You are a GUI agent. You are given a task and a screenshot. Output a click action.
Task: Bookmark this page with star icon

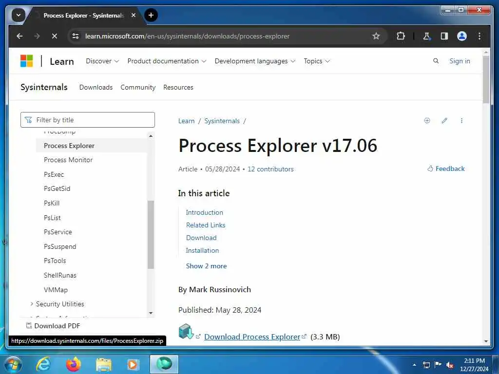(376, 36)
